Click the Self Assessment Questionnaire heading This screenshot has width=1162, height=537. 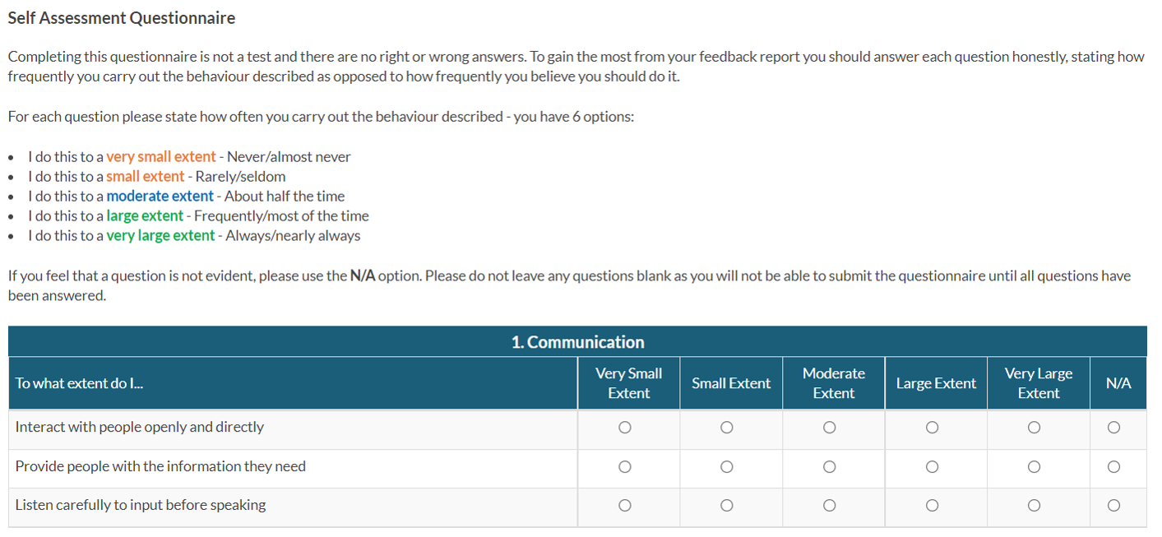pos(122,18)
